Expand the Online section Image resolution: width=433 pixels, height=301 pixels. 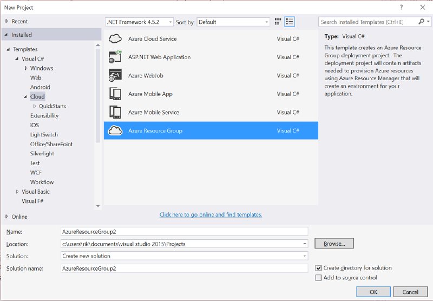pyautogui.click(x=7, y=217)
